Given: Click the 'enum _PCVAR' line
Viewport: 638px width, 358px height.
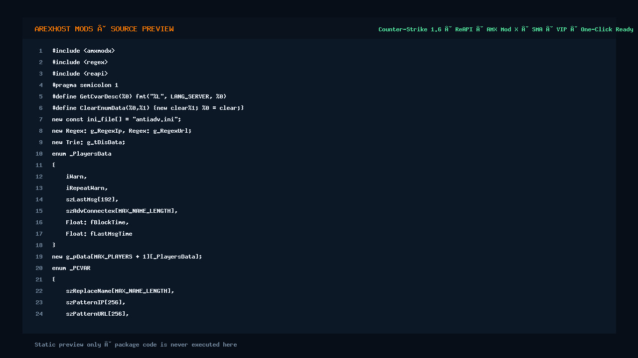Looking at the screenshot, I should (x=71, y=268).
